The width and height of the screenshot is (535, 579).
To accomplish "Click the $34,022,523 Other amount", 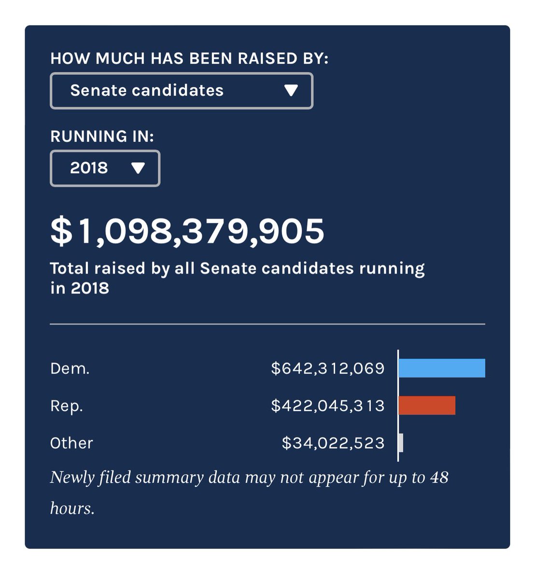I will [x=333, y=443].
